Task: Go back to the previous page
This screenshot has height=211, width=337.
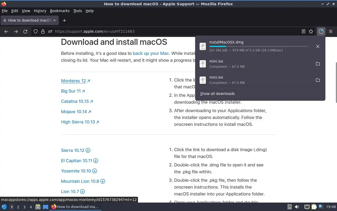Action: 6,31
